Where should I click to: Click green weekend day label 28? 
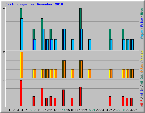pos(123,110)
